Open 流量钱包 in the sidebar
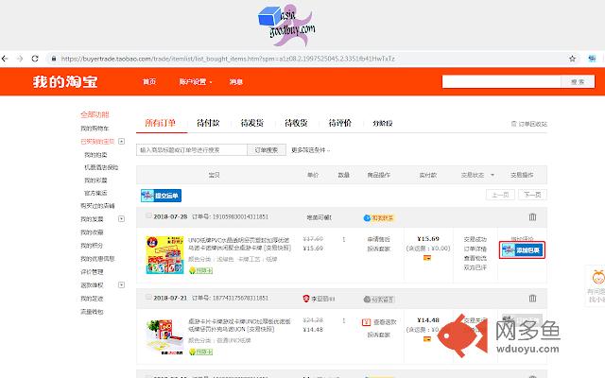This screenshot has width=605, height=378. (x=92, y=312)
